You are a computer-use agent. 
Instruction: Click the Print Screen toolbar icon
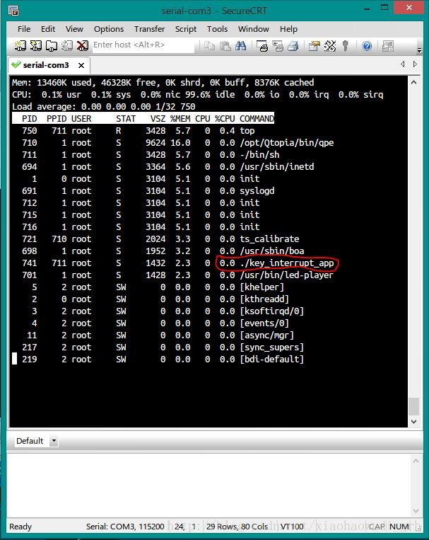(261, 45)
